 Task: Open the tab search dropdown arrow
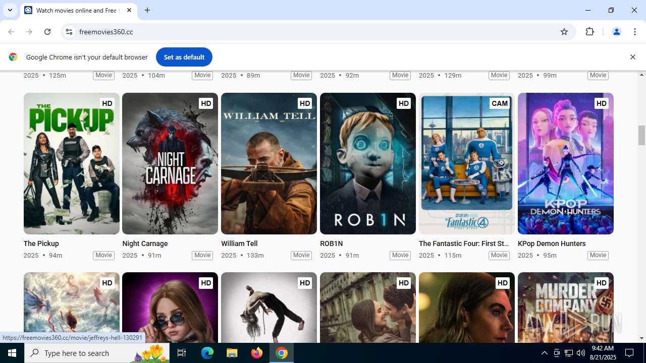pos(10,10)
